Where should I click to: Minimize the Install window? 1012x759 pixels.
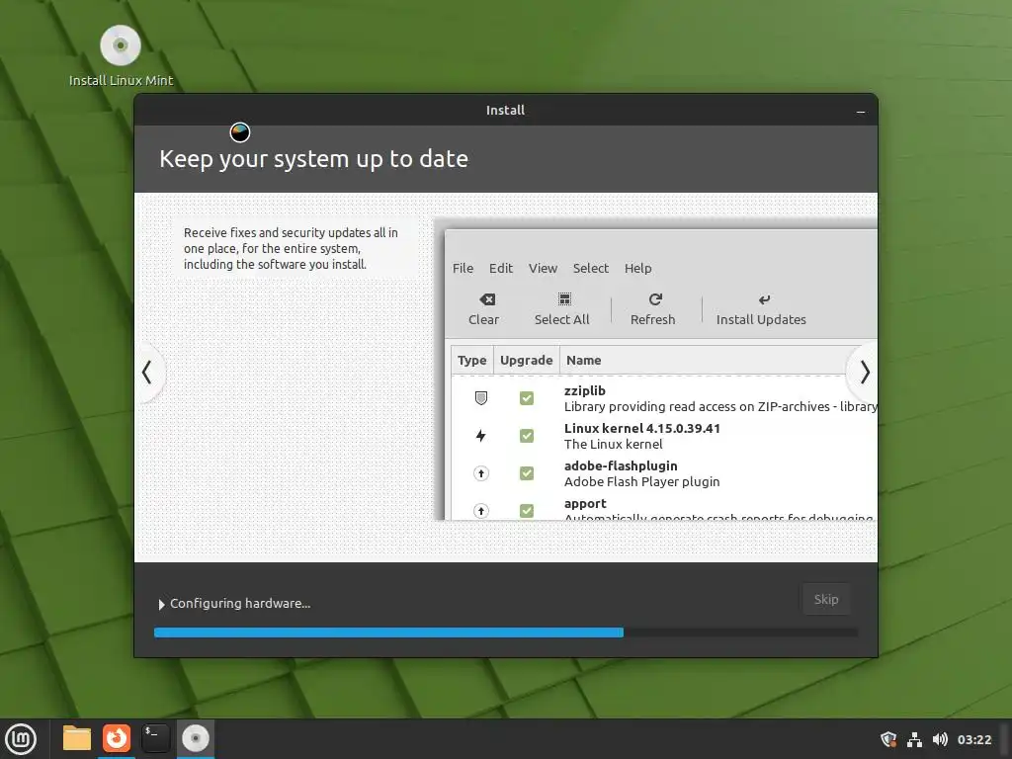[x=861, y=111]
